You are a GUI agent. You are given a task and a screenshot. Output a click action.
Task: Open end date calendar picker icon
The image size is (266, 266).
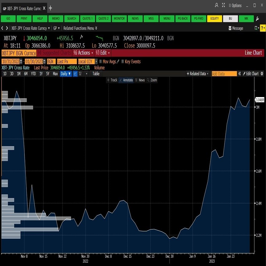pyautogui.click(x=45, y=61)
